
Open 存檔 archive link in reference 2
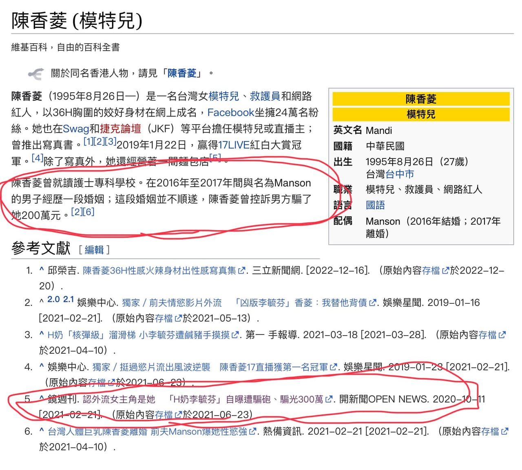click(164, 318)
